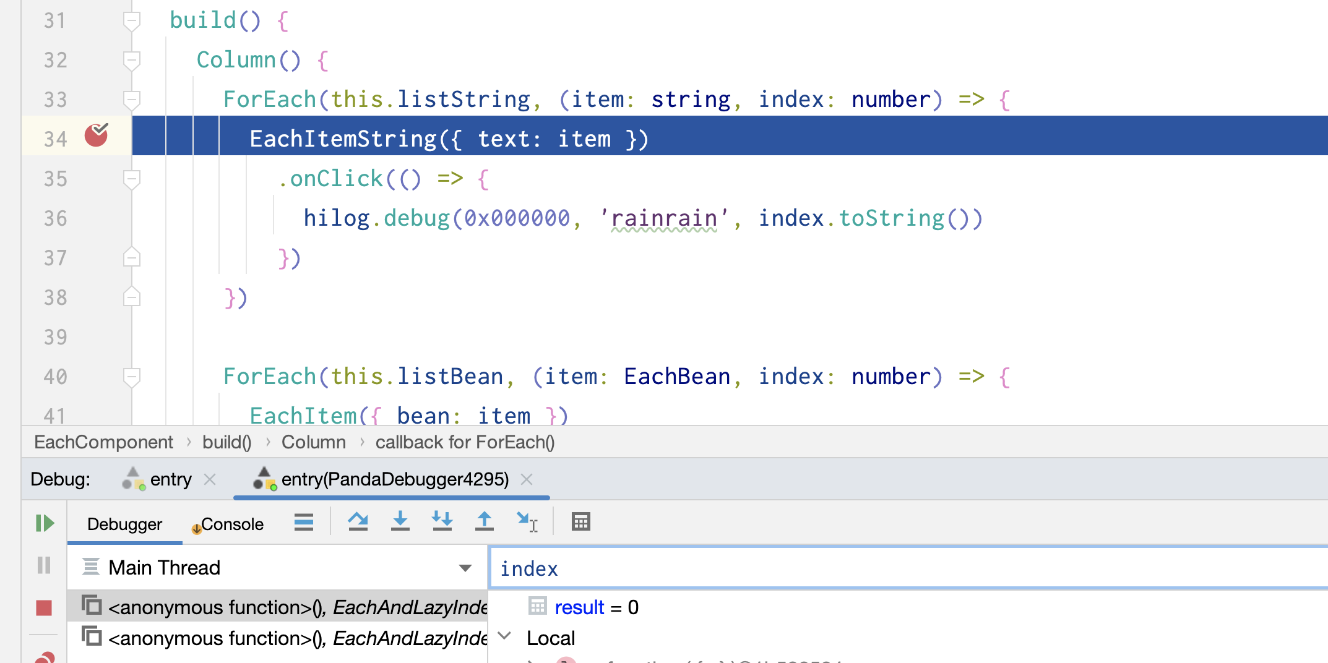Select the first anonymous function stack frame
1328x663 pixels.
pos(278,607)
